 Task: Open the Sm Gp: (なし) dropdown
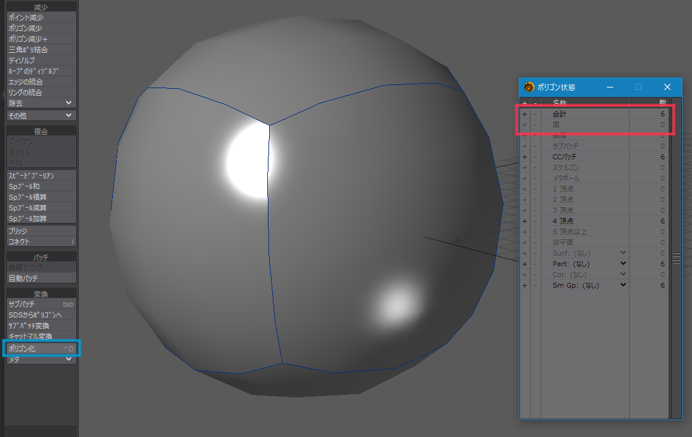(x=623, y=285)
